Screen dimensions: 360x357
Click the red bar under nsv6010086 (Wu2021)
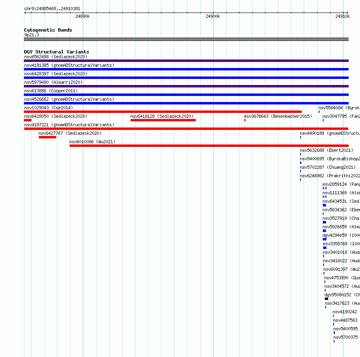209,146
